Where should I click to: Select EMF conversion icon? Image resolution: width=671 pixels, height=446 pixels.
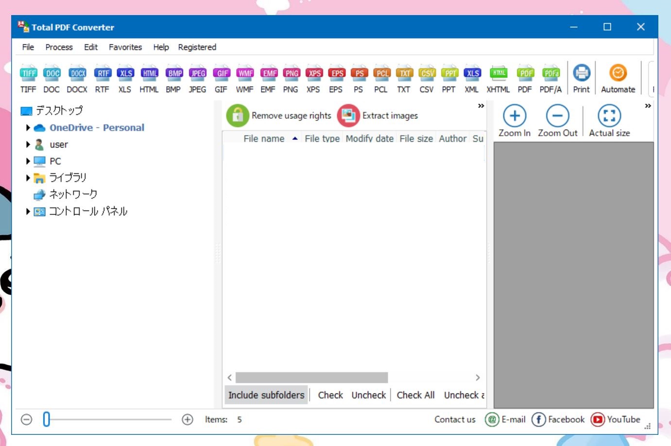point(268,79)
